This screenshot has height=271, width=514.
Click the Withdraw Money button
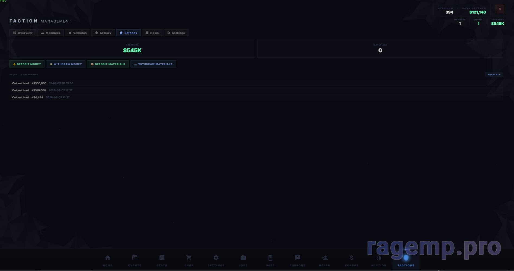point(66,64)
